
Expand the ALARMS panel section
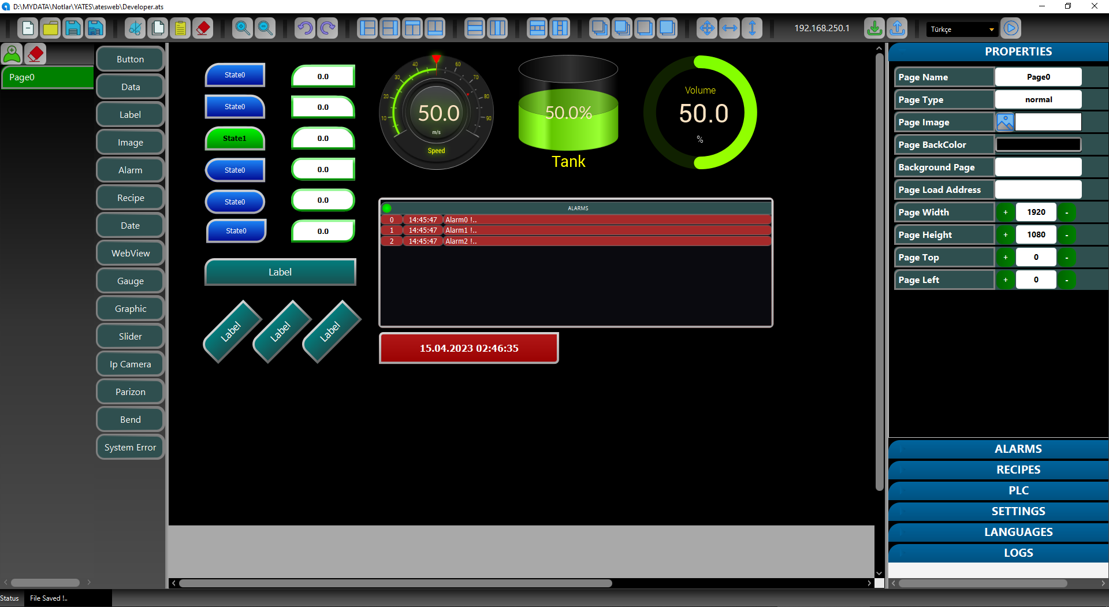point(1018,449)
